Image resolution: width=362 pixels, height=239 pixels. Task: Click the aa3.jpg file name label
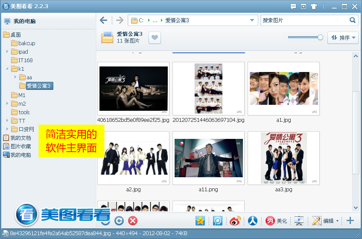point(283,190)
